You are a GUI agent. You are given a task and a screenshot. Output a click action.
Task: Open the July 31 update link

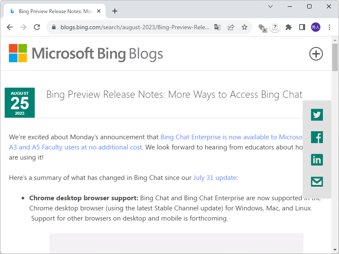(214, 177)
